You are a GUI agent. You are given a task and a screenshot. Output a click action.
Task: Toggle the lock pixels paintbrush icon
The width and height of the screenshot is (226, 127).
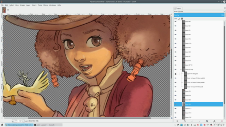179,19
